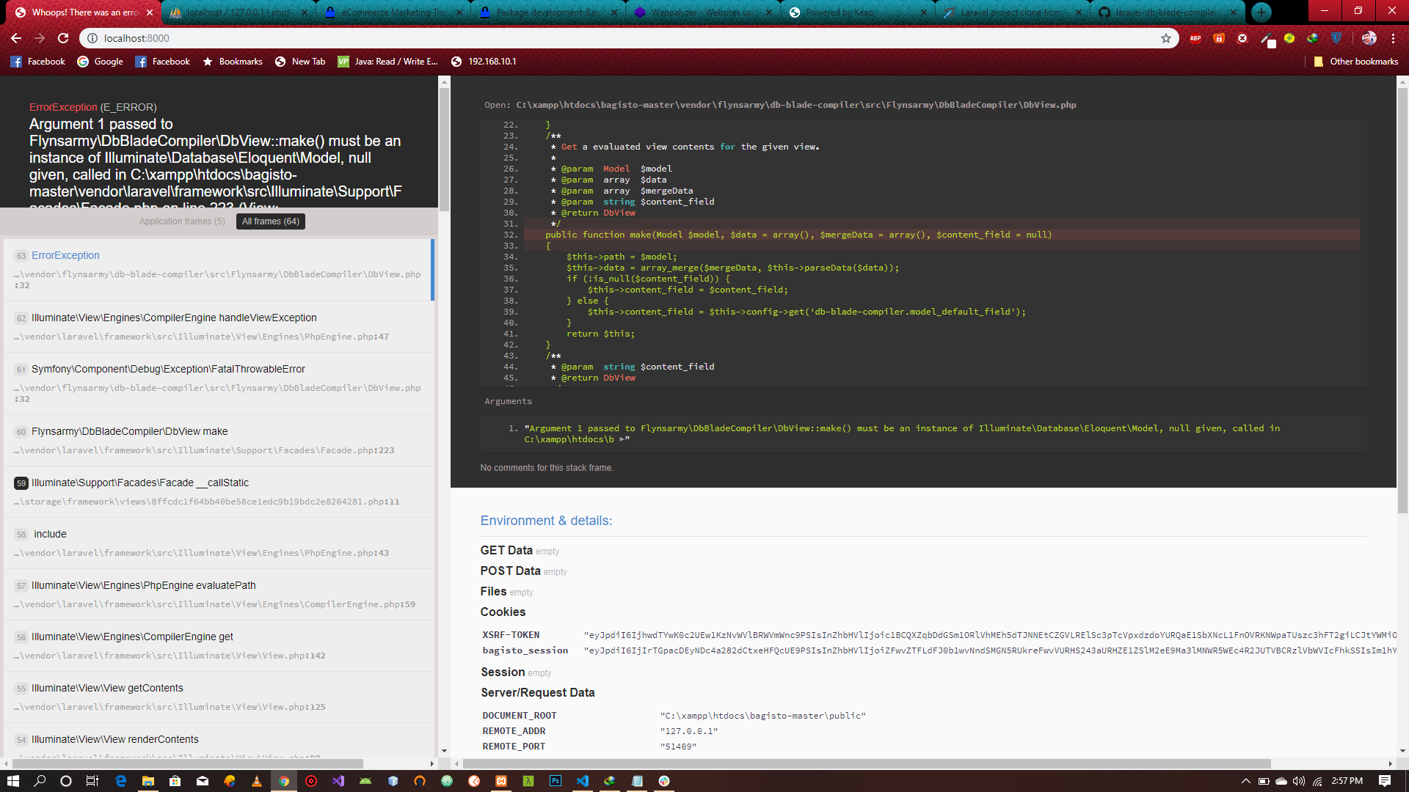This screenshot has width=1409, height=792.
Task: Select frame 58 include
Action: pyautogui.click(x=218, y=543)
